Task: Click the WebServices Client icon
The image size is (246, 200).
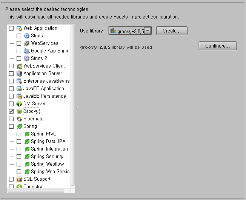Action: (x=19, y=66)
